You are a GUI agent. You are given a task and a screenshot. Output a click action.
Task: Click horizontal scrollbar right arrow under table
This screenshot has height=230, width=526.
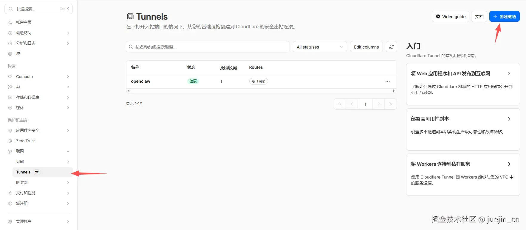click(x=394, y=91)
